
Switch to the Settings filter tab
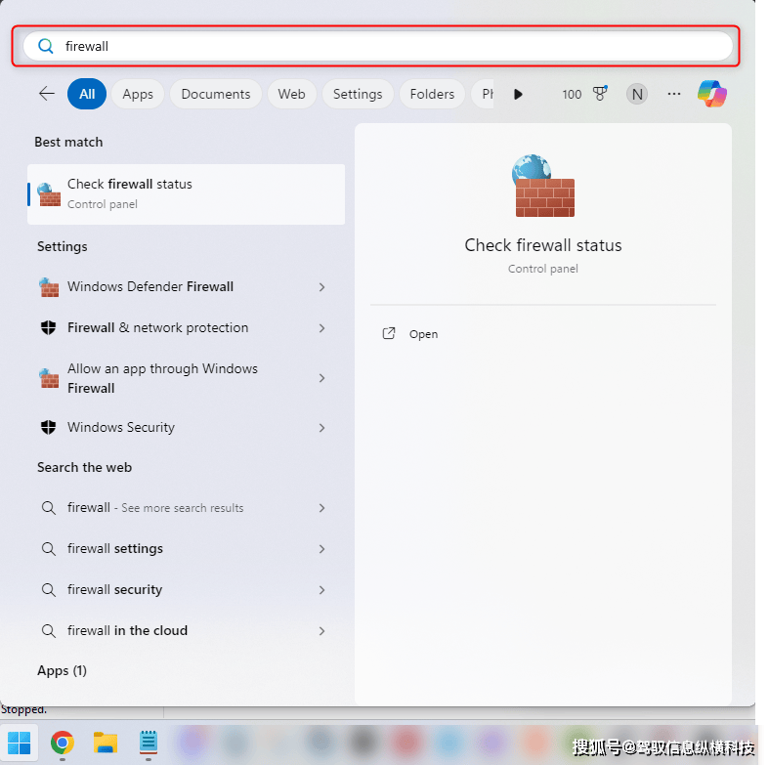[x=358, y=94]
